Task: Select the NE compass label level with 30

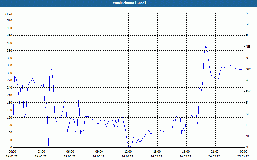Action: click(248, 136)
